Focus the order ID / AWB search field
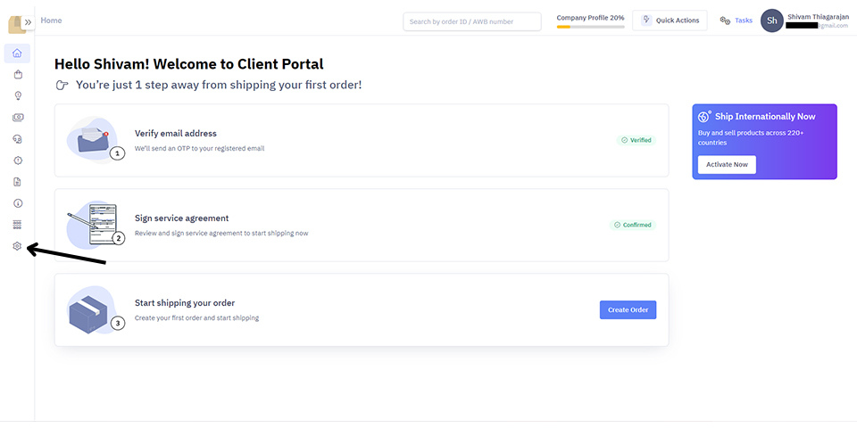This screenshot has height=428, width=857. click(471, 21)
